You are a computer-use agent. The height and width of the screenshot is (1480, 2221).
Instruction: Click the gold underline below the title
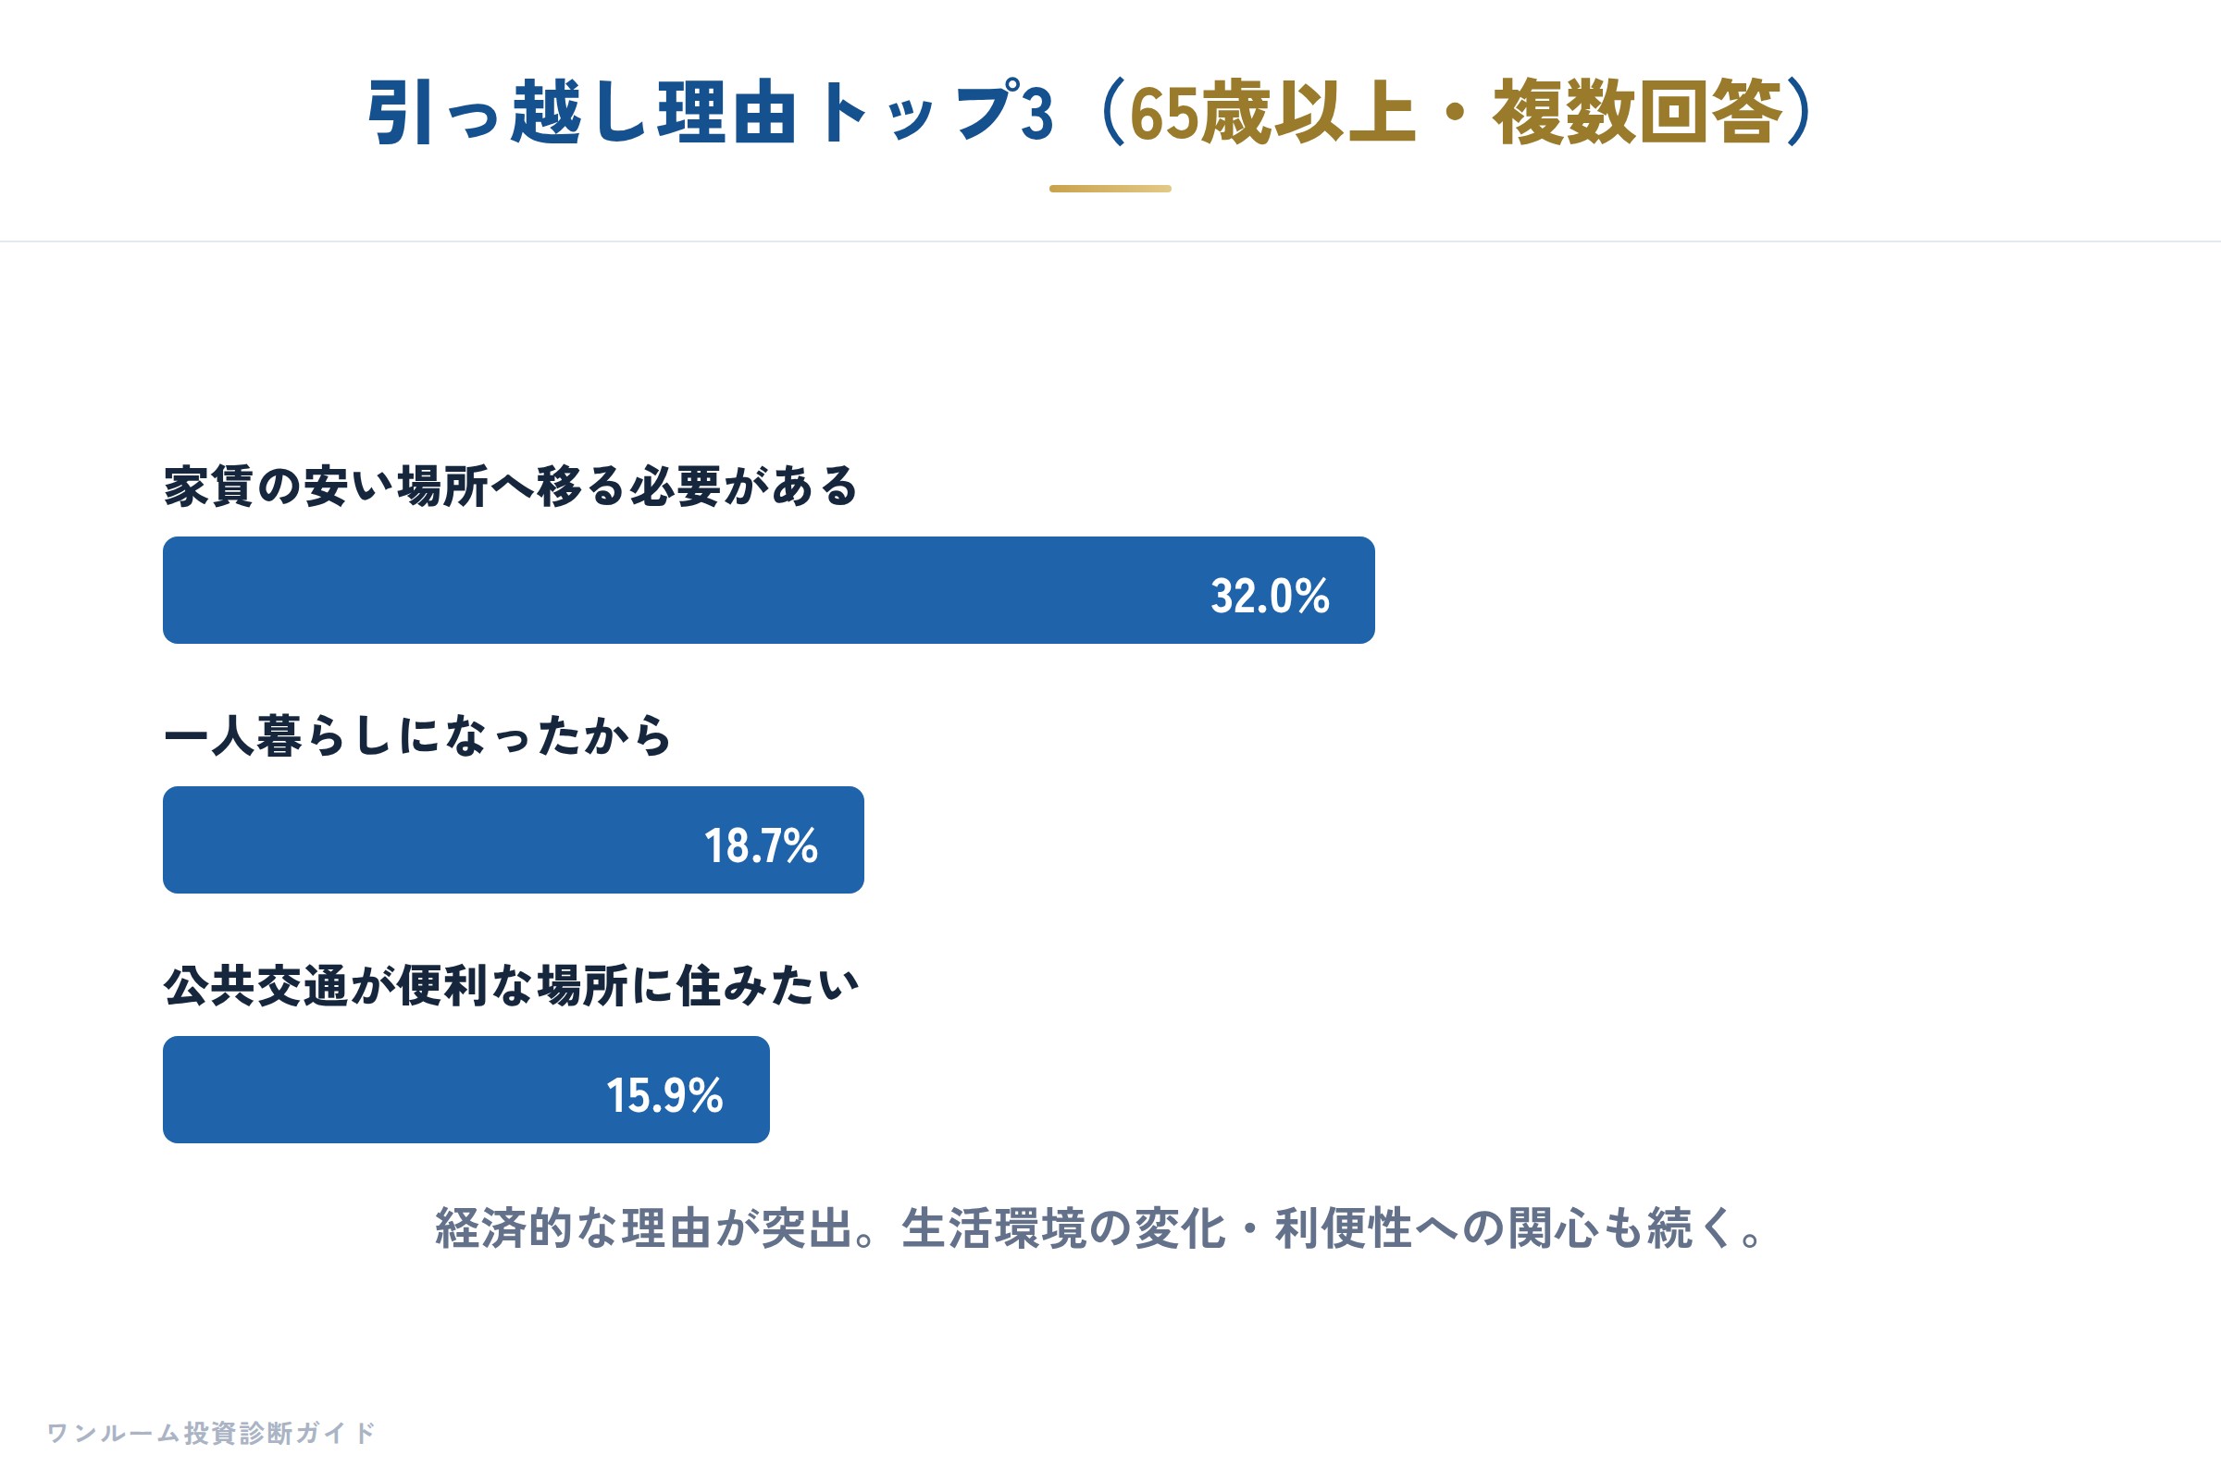[x=1110, y=189]
